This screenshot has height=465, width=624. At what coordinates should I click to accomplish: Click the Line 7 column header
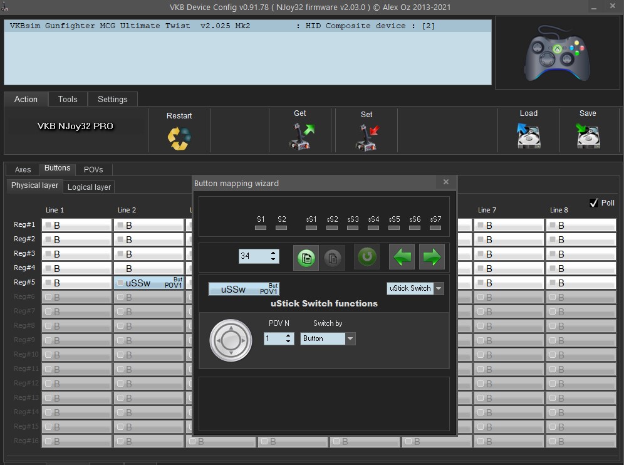487,210
